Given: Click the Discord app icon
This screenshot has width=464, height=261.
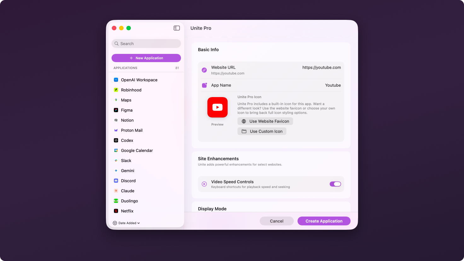Looking at the screenshot, I should click(116, 181).
